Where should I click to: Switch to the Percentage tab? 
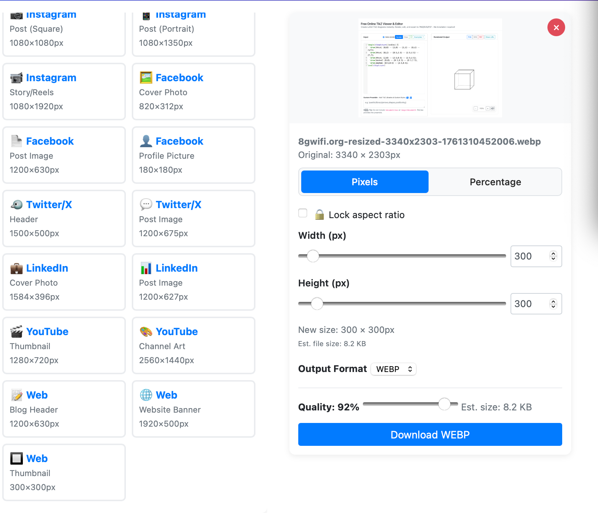(495, 182)
